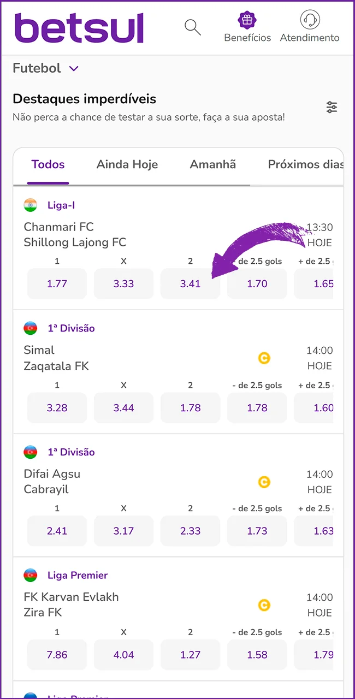Switch to the Ainda Hoje tab
The width and height of the screenshot is (355, 699).
127,164
